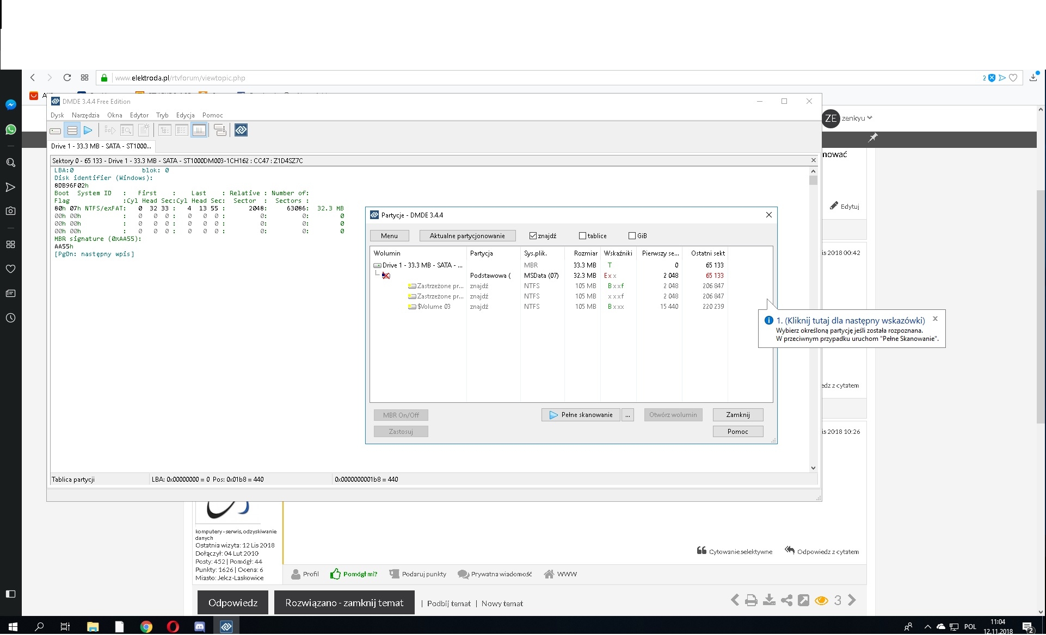Click the select drive toolbar icon

pos(55,130)
